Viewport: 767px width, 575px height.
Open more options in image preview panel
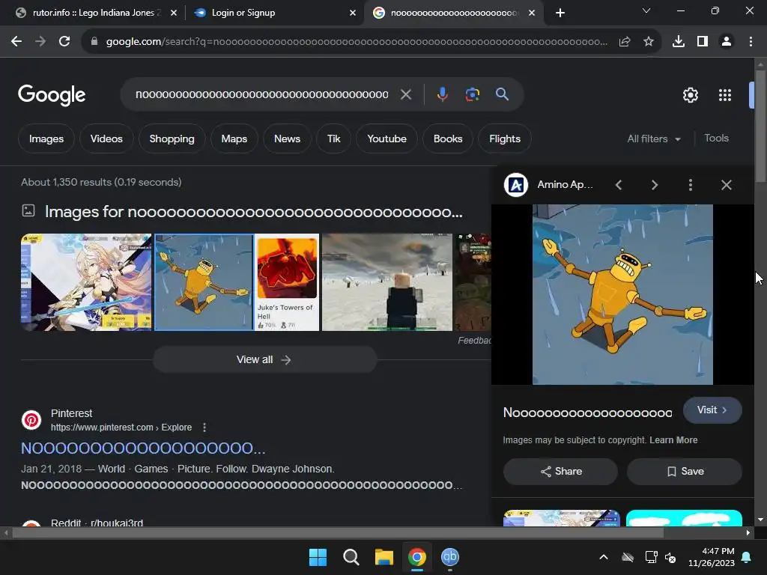pos(690,185)
